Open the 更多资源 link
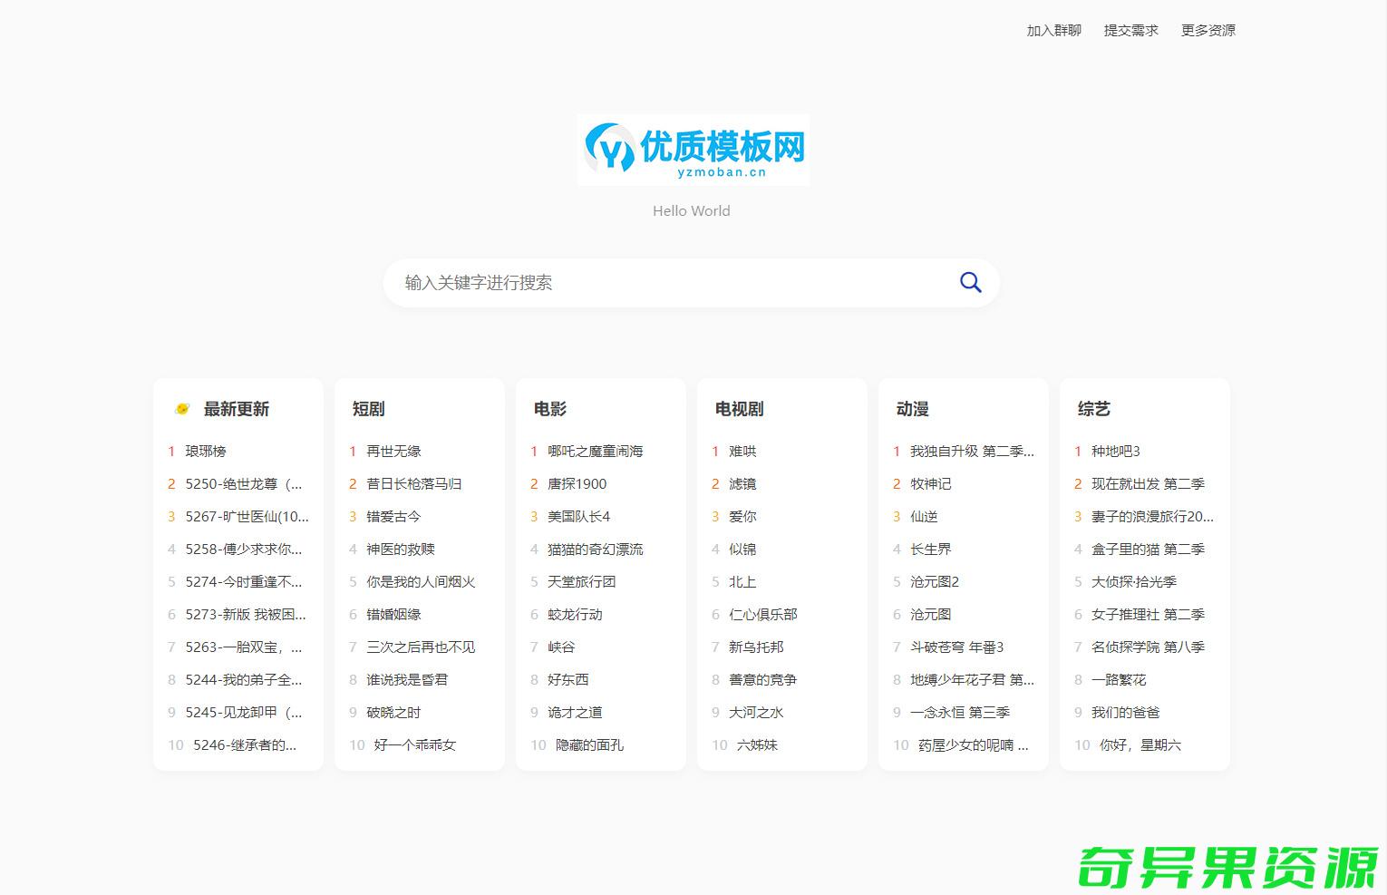The height and width of the screenshot is (895, 1387). tap(1208, 30)
